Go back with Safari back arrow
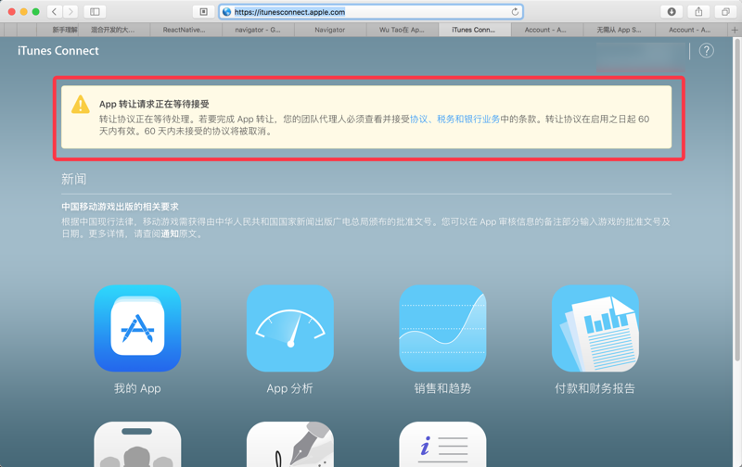Screen dimensions: 742x467 55,12
